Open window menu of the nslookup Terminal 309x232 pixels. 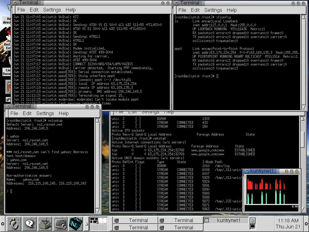[x=8, y=106]
